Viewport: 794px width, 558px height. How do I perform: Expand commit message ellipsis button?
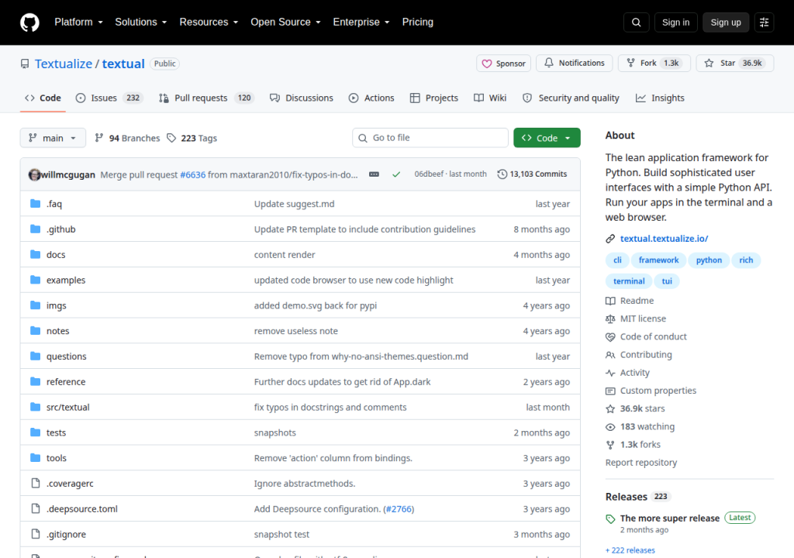click(x=374, y=174)
